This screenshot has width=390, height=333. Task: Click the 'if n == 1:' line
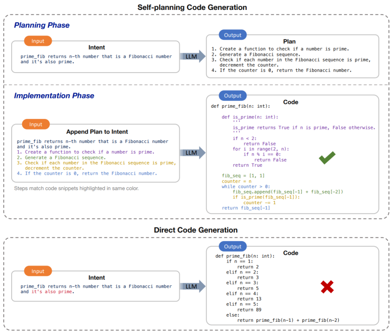coord(239,261)
